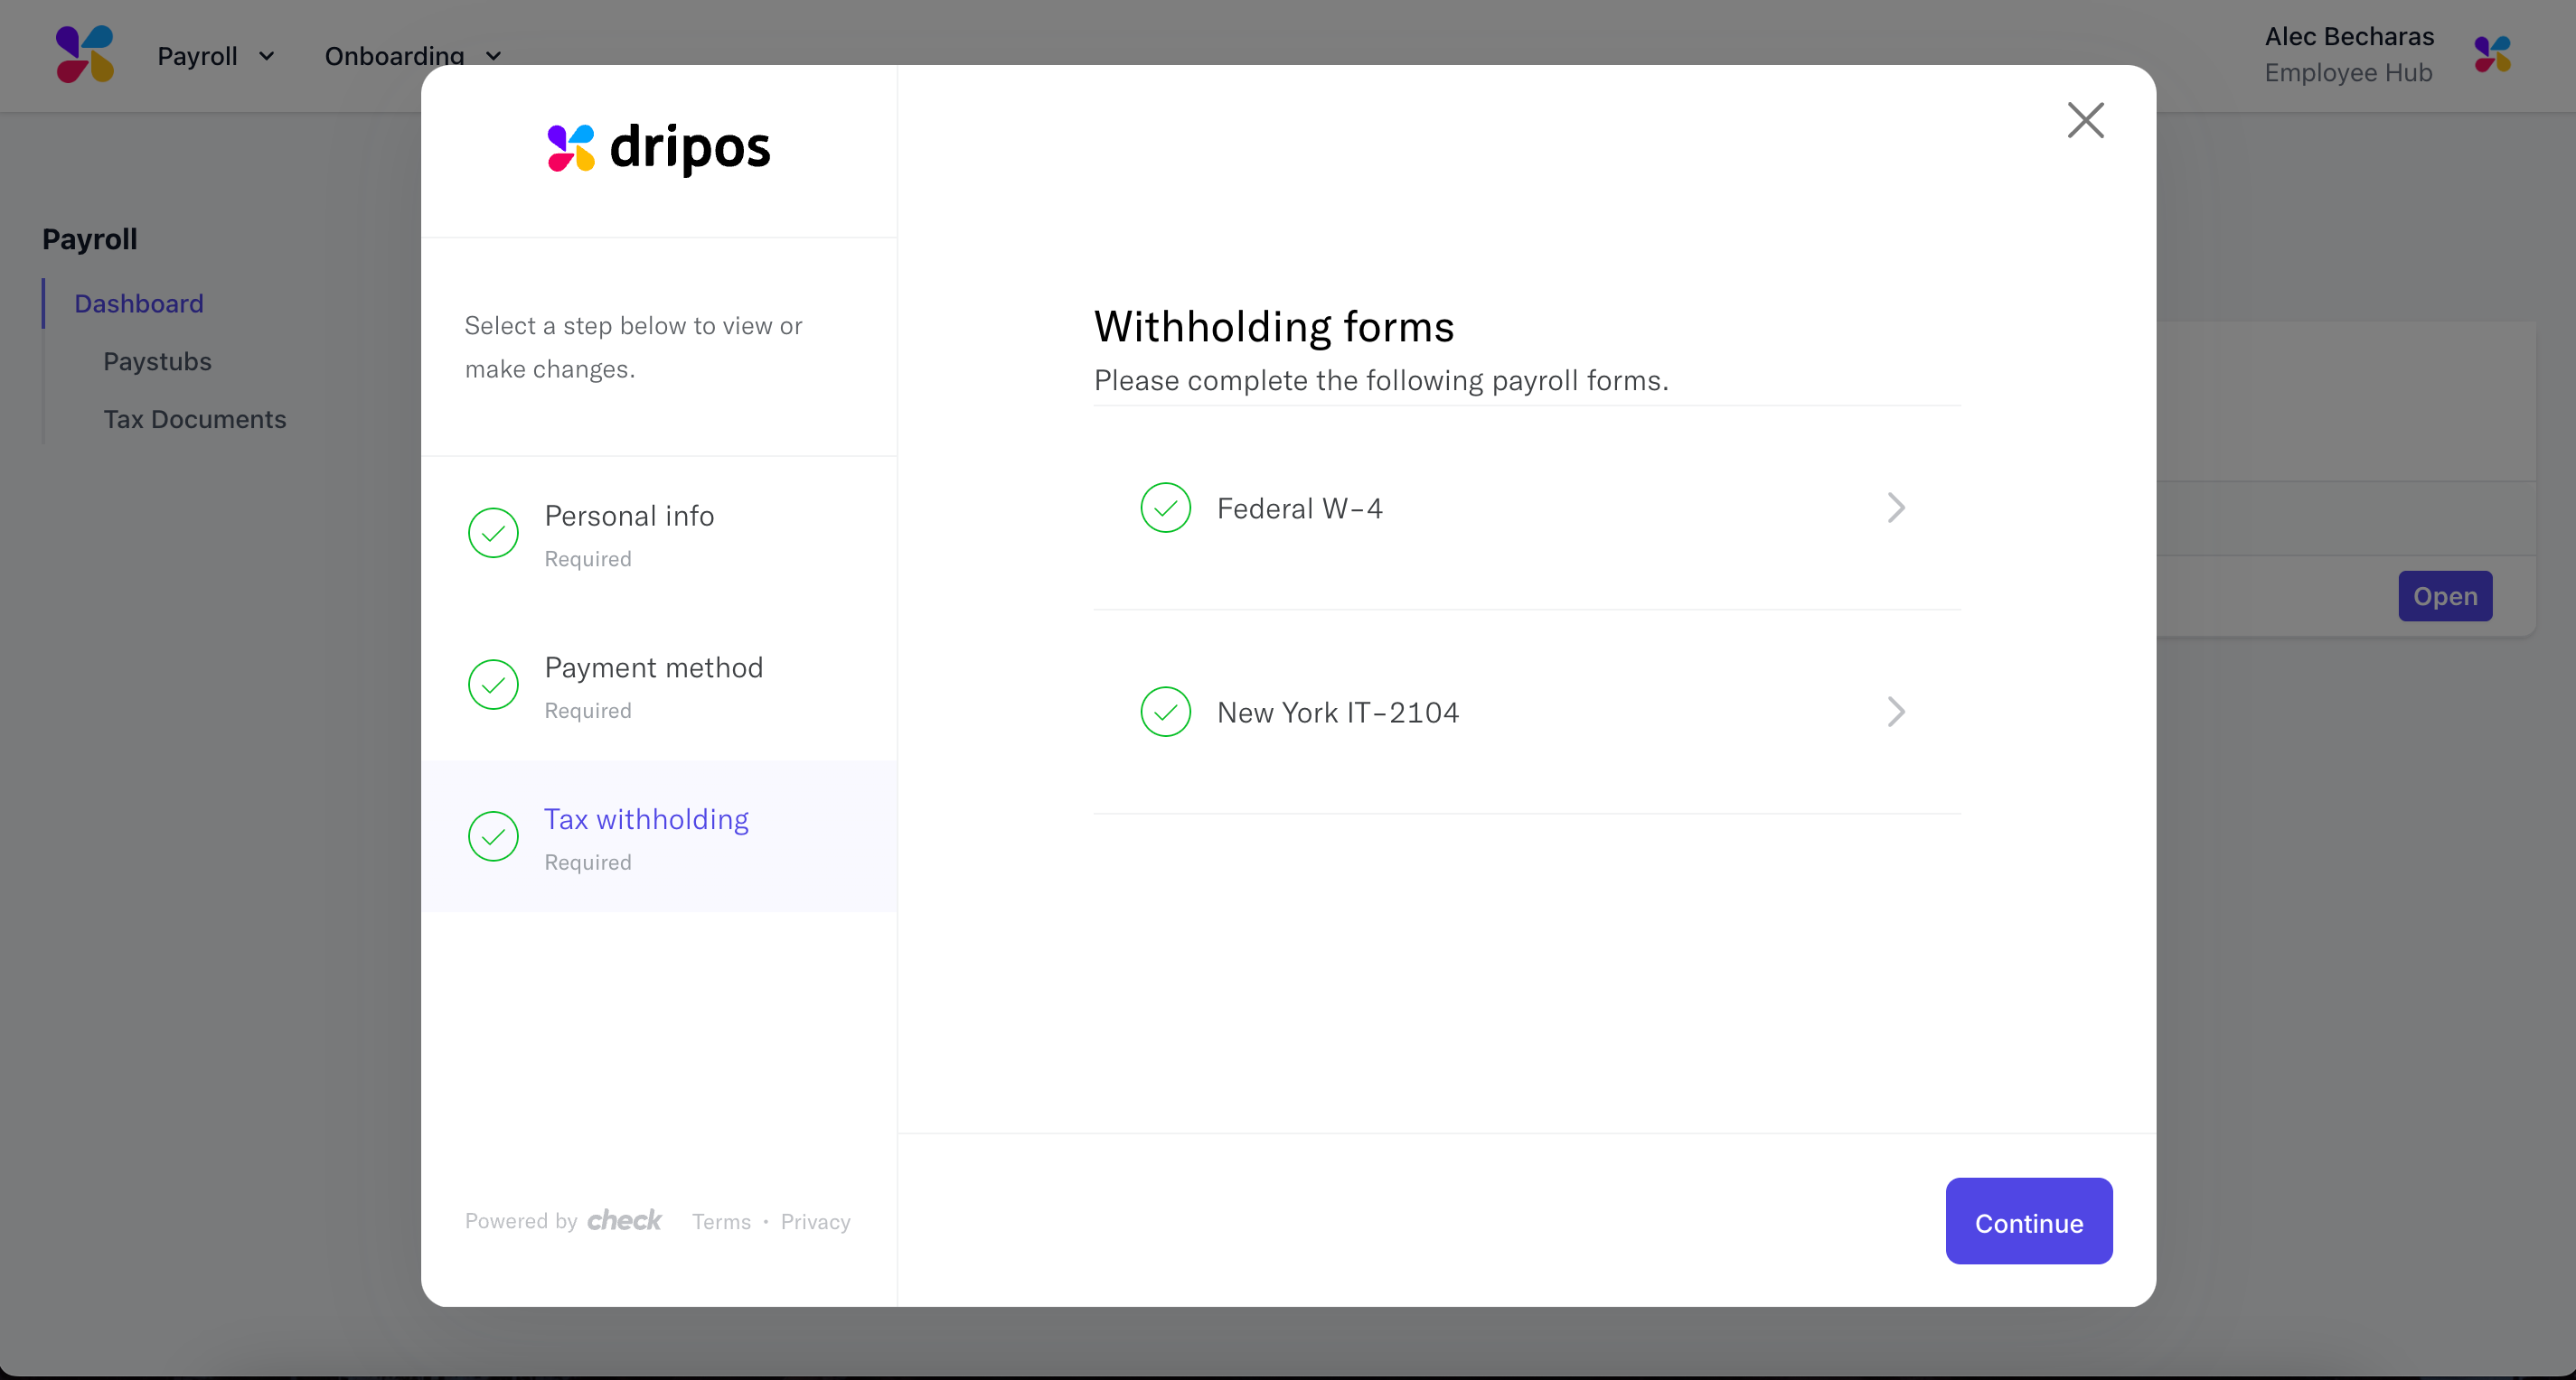Open Federal W-4 using its chevron arrow
The image size is (2576, 1380).
tap(1895, 508)
